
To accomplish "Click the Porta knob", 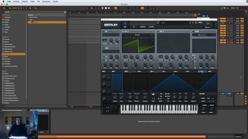I will tap(204, 109).
